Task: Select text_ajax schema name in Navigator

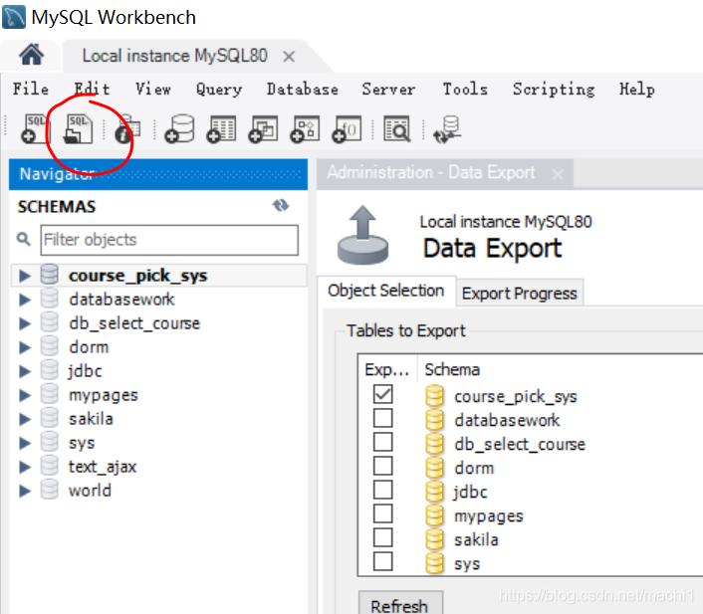Action: [103, 467]
